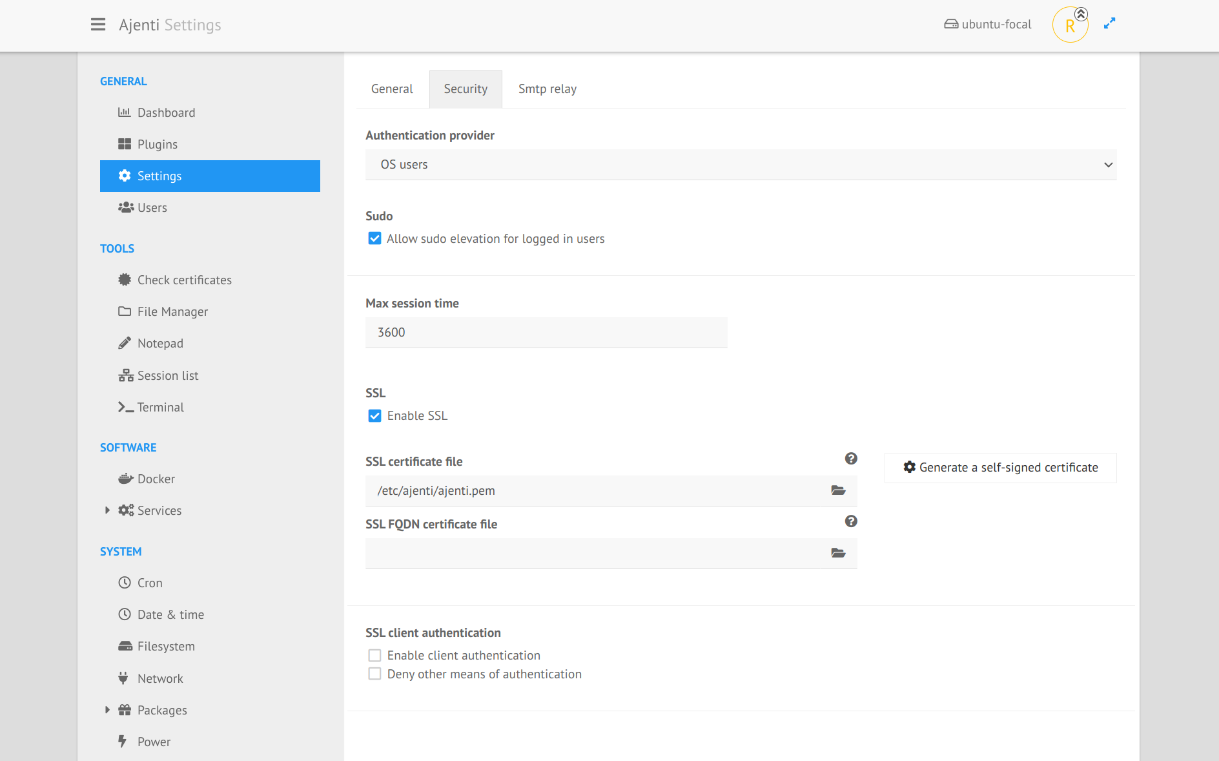
Task: Switch to the Smtp relay tab
Action: (x=547, y=89)
